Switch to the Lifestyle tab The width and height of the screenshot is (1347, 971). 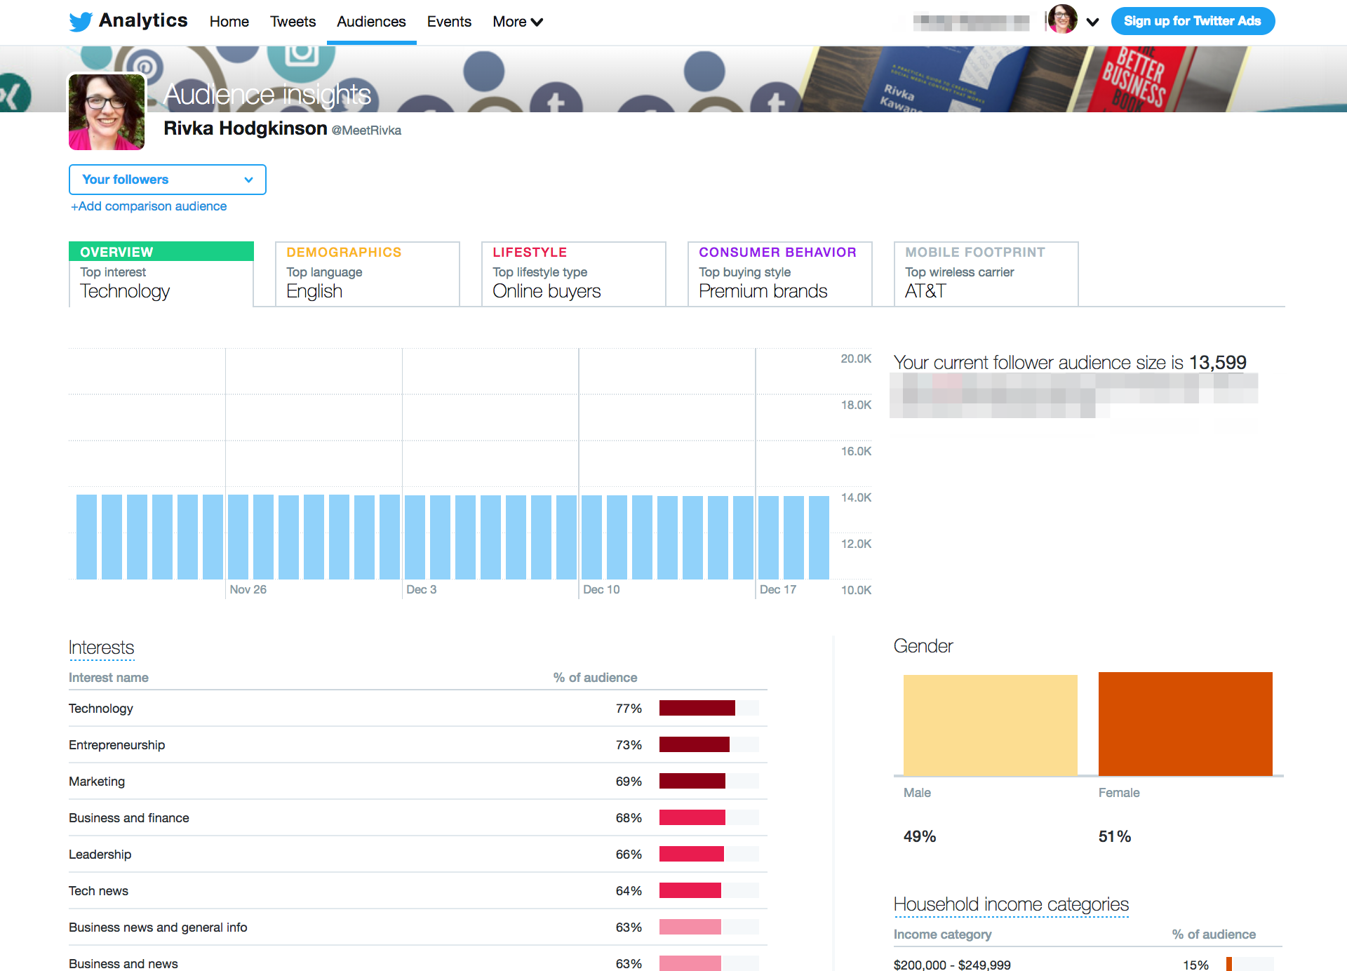573,274
